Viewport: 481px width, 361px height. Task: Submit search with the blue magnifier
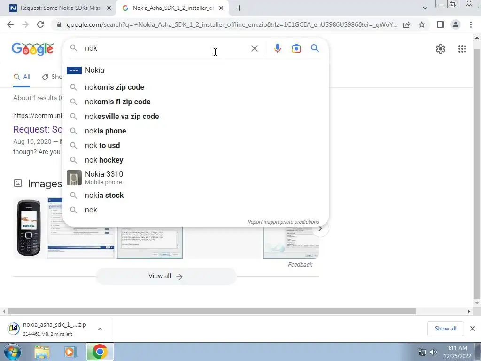315,48
